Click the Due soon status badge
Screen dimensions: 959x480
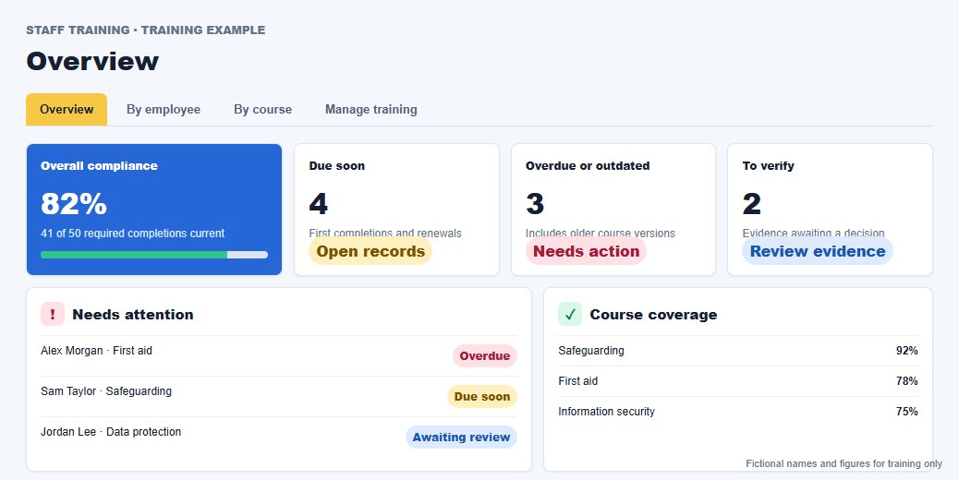coord(482,396)
